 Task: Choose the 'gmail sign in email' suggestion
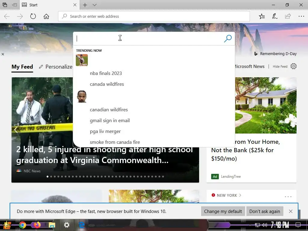[110, 121]
